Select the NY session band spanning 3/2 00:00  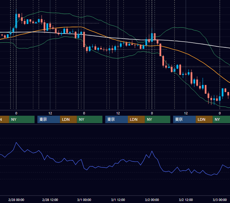pyautogui.click(x=158, y=119)
